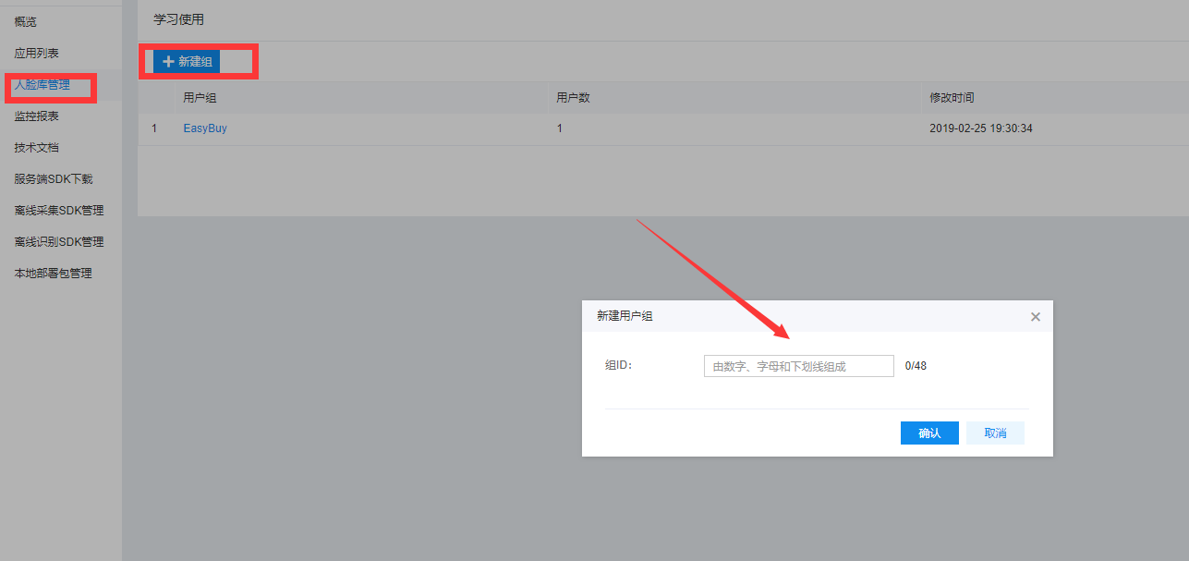Select the 2019-02-25 19:30:34 timestamp cell
This screenshot has width=1189, height=561.
(981, 128)
